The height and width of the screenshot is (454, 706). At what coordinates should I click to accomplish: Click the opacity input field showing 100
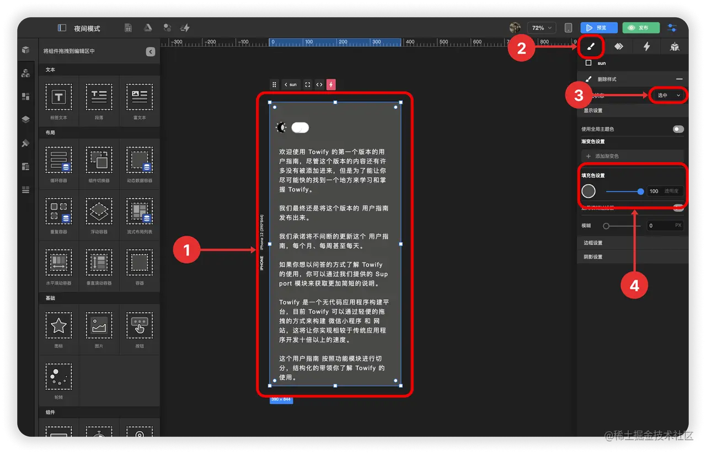[665, 191]
